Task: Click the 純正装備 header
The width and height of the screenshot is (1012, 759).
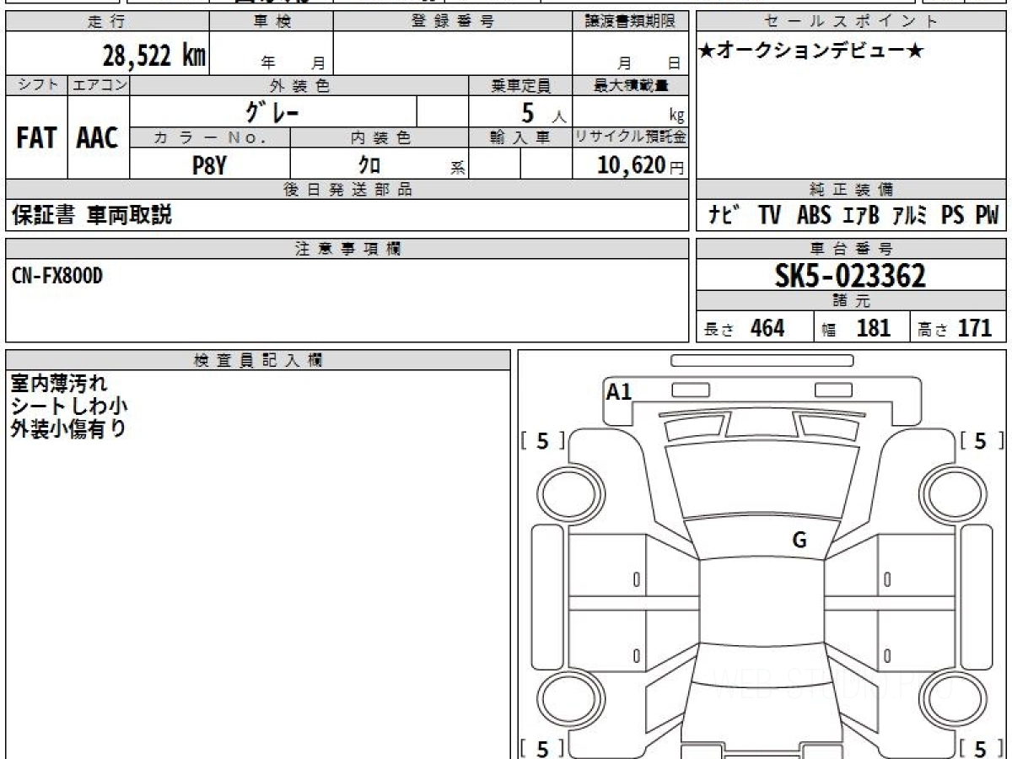Action: pyautogui.click(x=852, y=190)
